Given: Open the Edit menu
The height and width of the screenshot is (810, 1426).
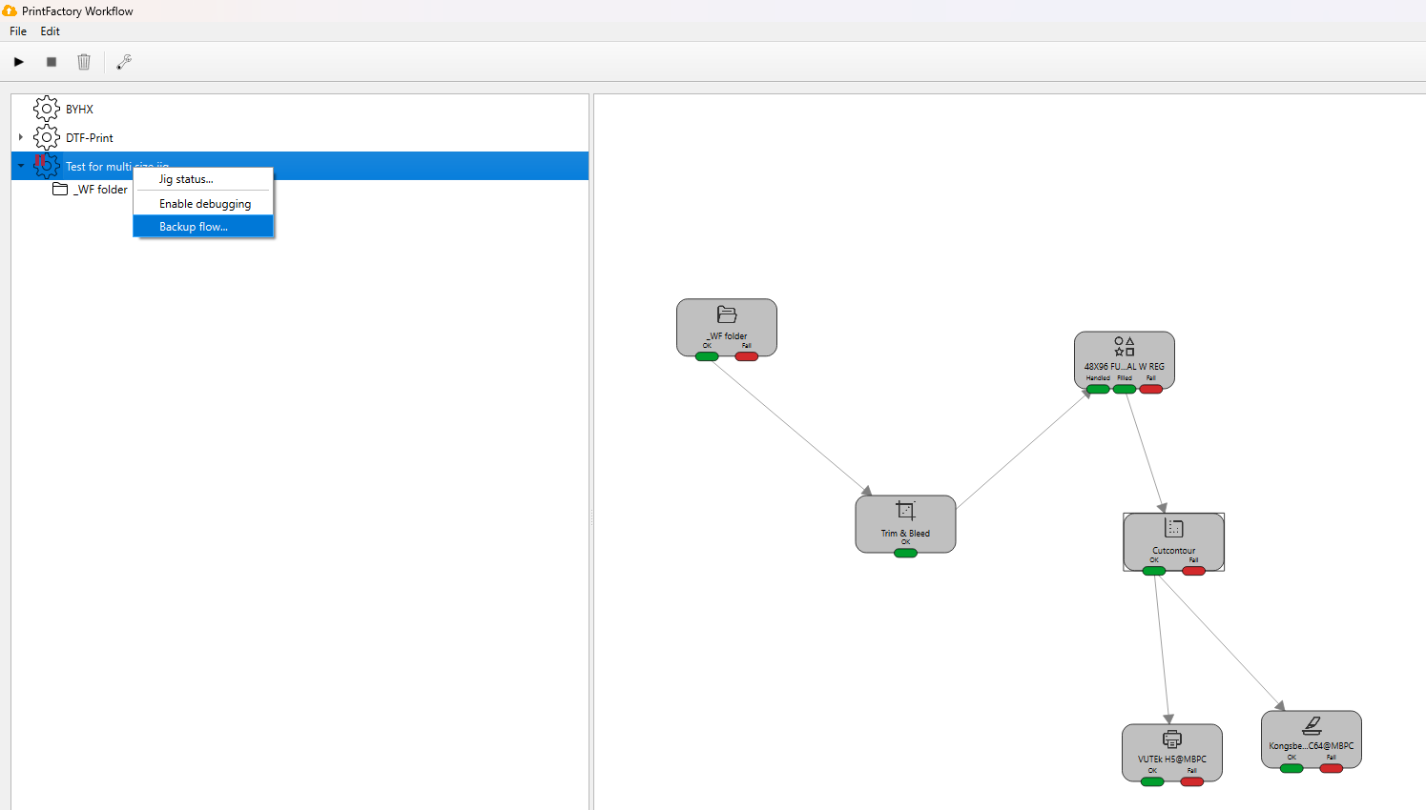Looking at the screenshot, I should 50,31.
